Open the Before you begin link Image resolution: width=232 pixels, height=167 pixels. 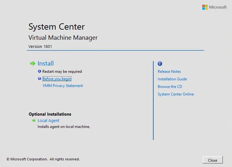[57, 79]
